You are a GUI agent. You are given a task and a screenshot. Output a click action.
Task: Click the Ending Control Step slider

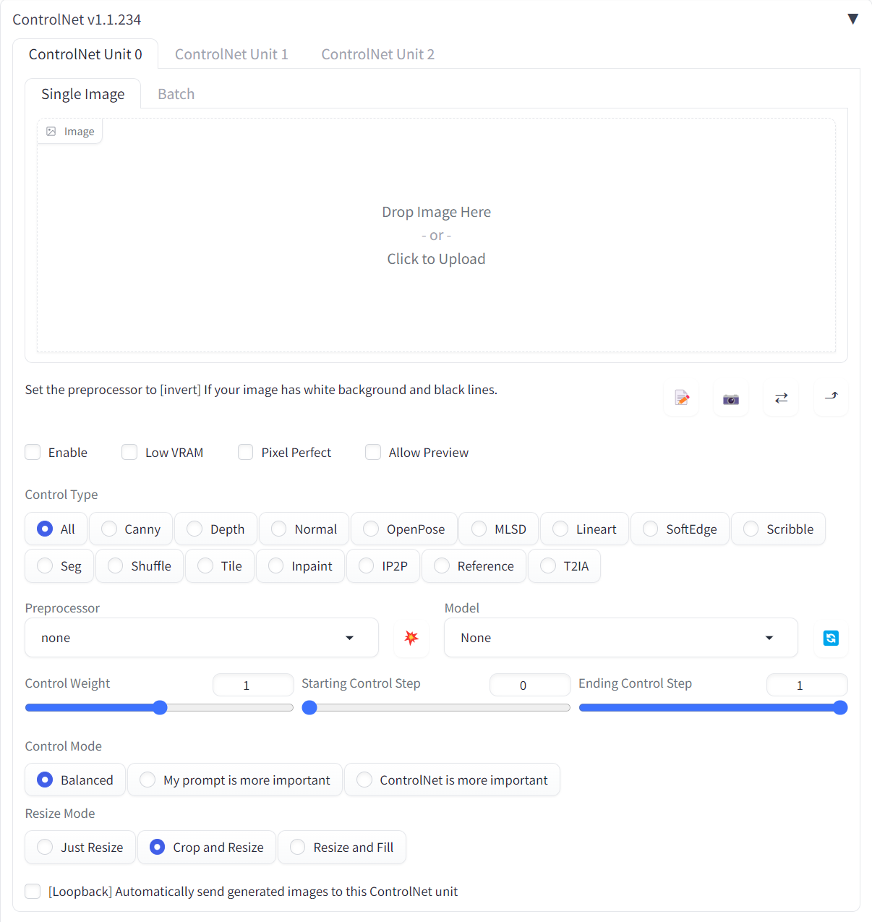tap(713, 708)
